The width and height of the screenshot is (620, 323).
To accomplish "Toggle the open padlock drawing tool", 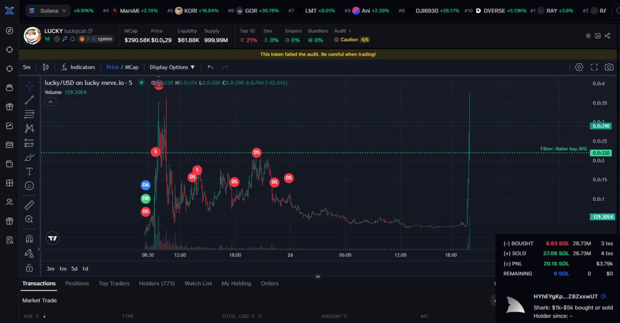I will tap(29, 268).
